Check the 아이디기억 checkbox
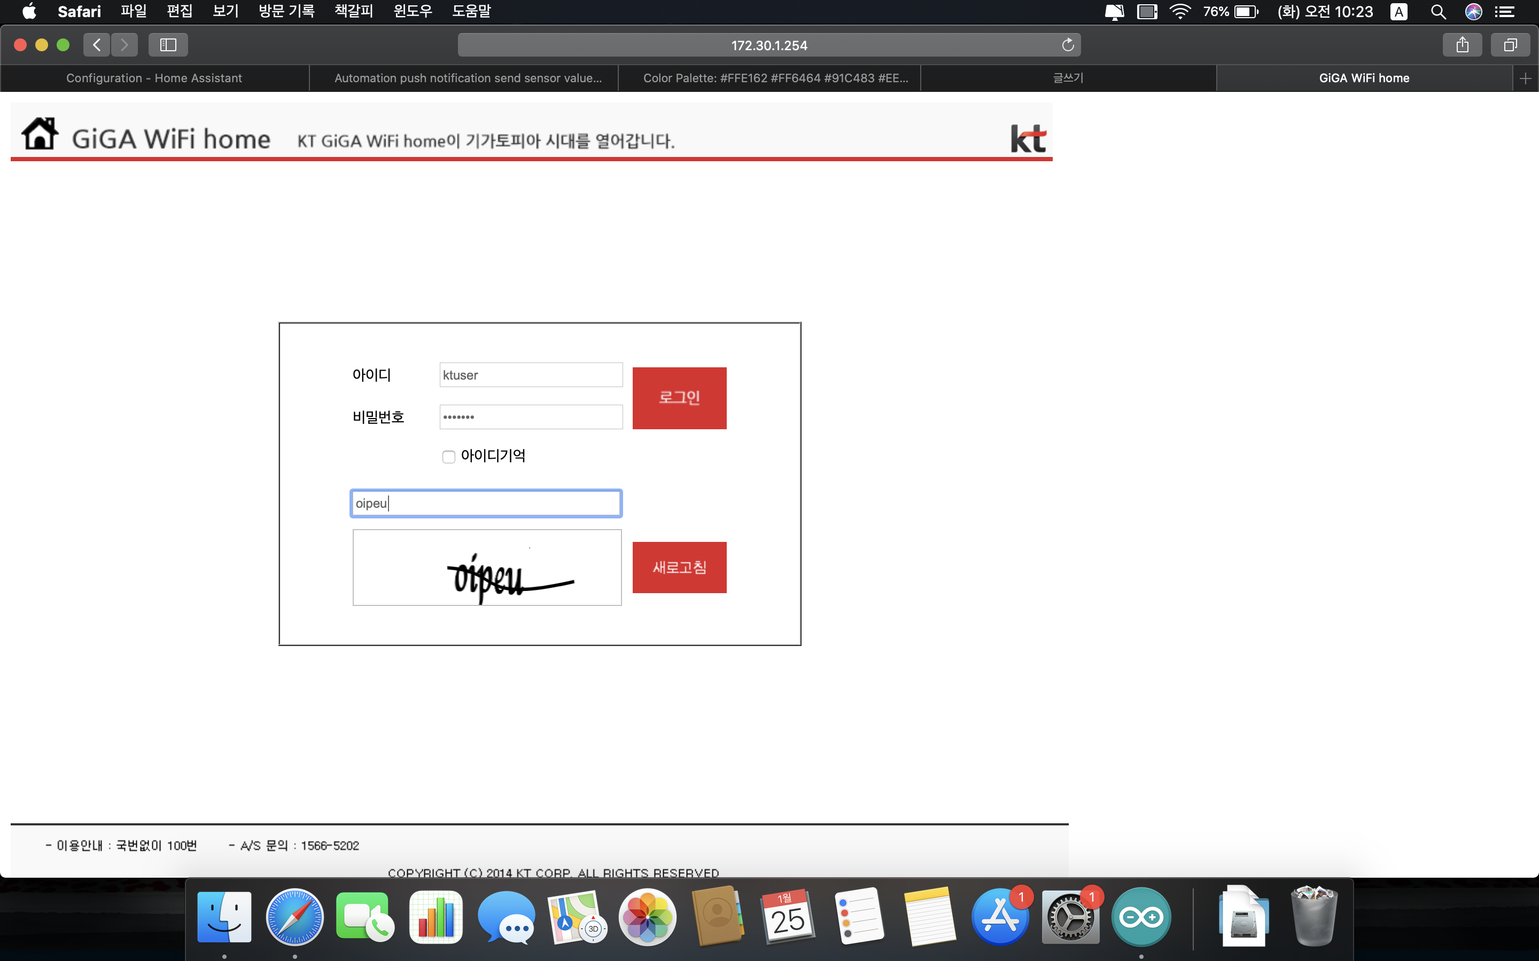 [448, 456]
